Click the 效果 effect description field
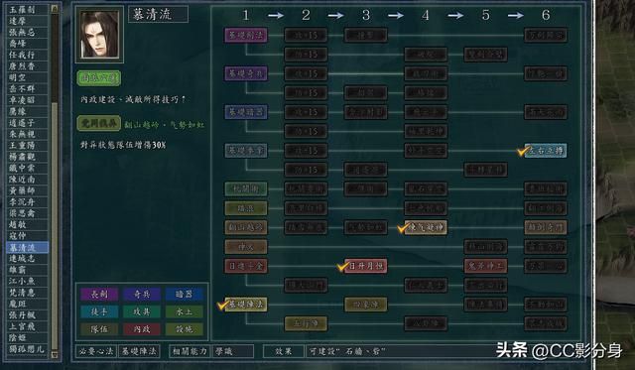Image resolution: width=635 pixels, height=370 pixels. tap(444, 351)
